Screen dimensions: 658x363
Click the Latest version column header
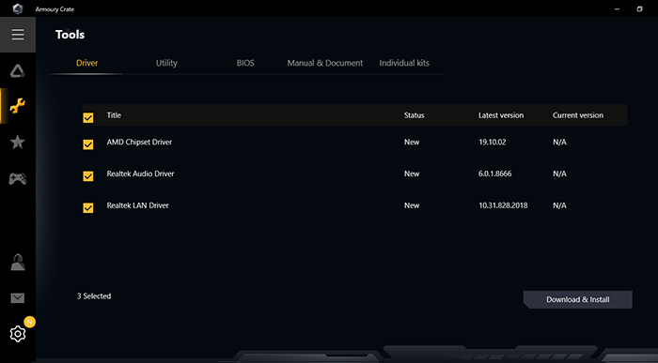pos(501,115)
